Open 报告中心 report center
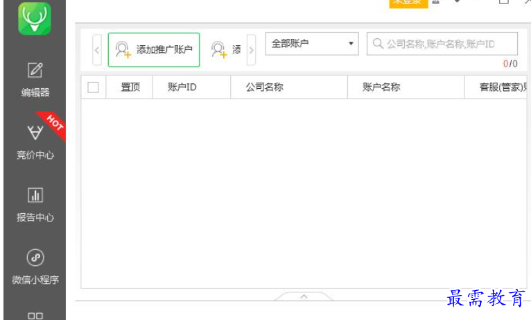 tap(35, 204)
